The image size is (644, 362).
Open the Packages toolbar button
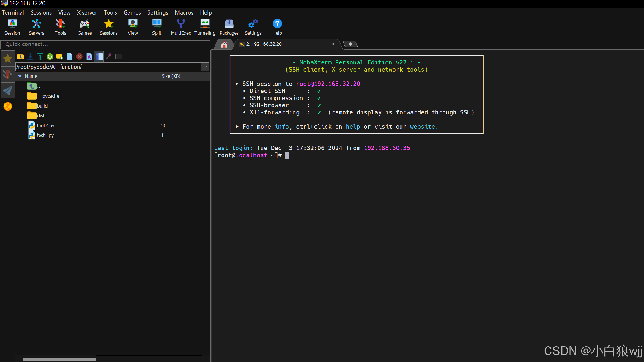click(229, 27)
